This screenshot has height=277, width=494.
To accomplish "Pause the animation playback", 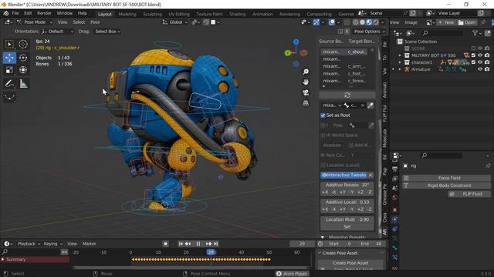I will click(x=198, y=244).
